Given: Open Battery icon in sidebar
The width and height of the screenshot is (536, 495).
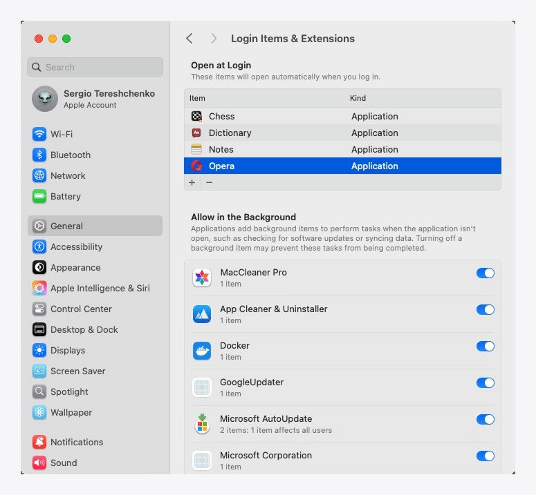Looking at the screenshot, I should (39, 197).
